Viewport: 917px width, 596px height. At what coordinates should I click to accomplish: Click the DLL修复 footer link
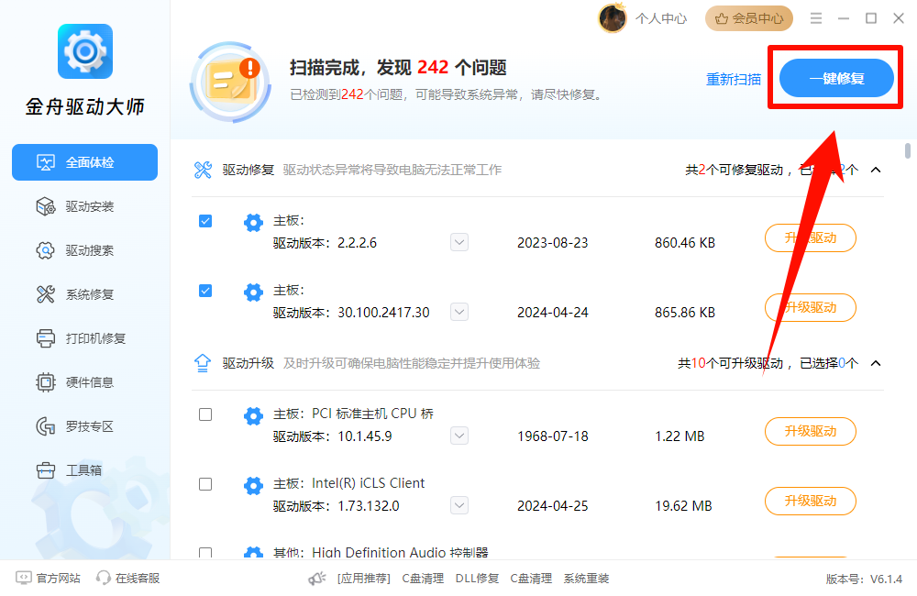point(477,579)
